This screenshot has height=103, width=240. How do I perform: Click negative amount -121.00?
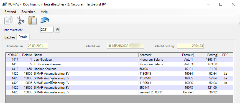(212, 88)
